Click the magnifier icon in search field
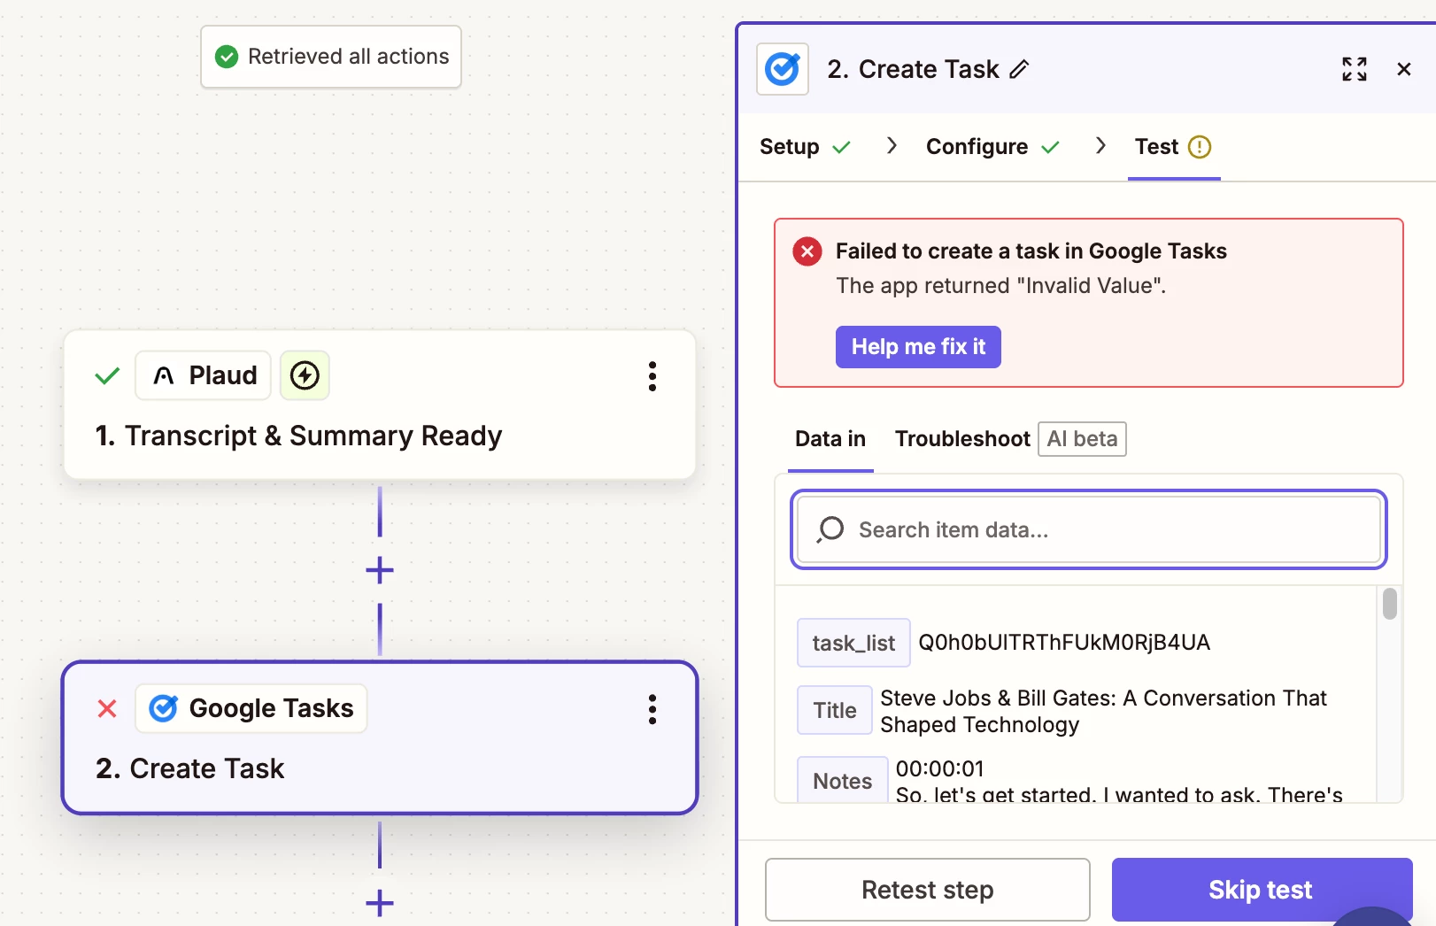 830,529
